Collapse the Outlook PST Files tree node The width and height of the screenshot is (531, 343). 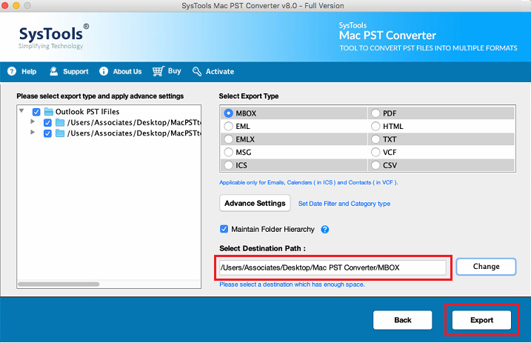click(21, 110)
